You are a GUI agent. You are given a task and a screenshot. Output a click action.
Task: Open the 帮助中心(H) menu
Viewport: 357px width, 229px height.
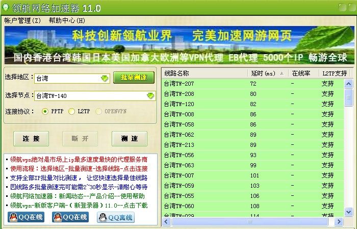pyautogui.click(x=67, y=21)
